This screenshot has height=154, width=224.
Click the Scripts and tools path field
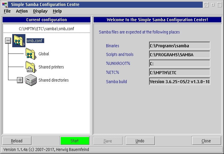point(179,54)
